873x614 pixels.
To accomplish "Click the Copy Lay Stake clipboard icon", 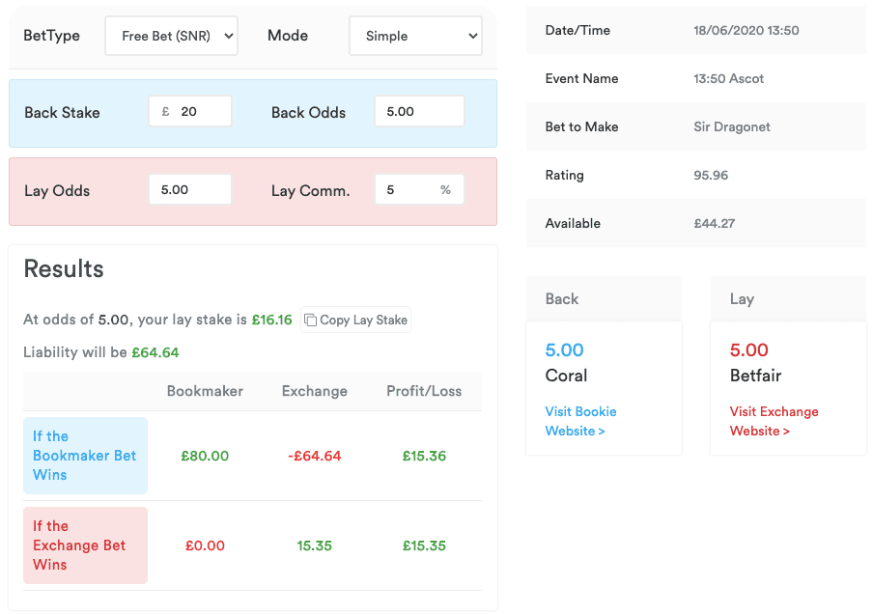I will point(310,321).
